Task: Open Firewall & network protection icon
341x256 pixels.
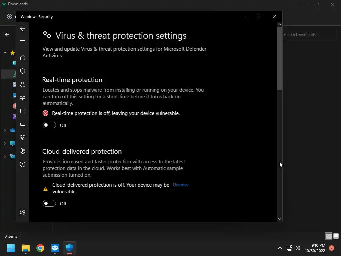Action: [23, 98]
